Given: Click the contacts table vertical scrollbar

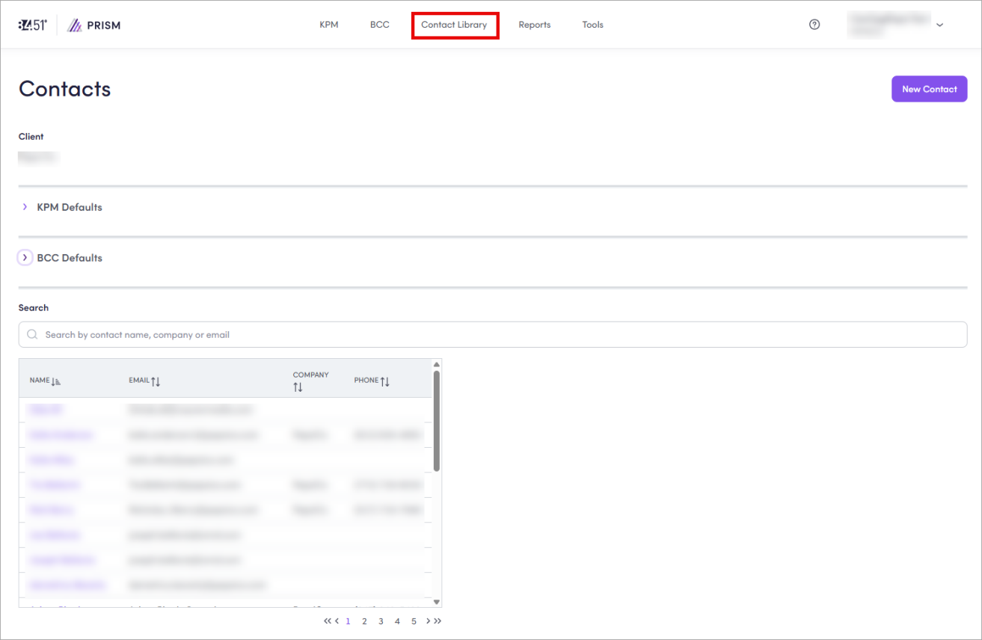Looking at the screenshot, I should click(x=436, y=421).
